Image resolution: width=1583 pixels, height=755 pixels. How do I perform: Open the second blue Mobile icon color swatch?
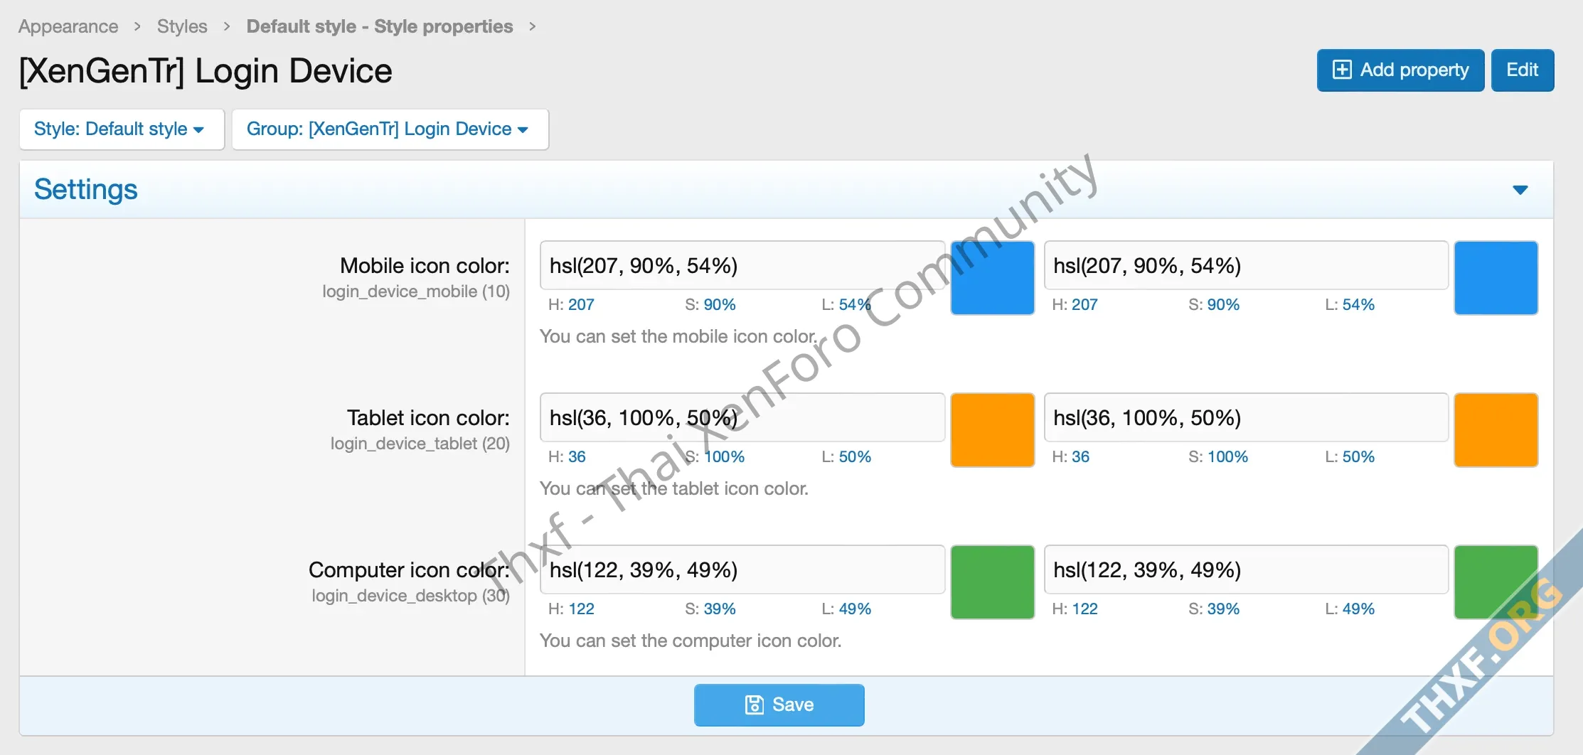tap(1496, 278)
